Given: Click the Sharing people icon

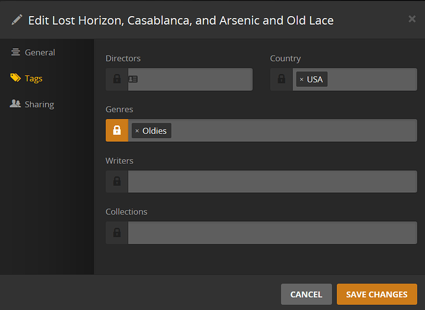Looking at the screenshot, I should (x=15, y=104).
